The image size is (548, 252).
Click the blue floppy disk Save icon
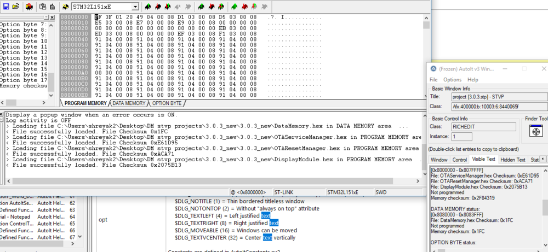[x=6, y=6]
